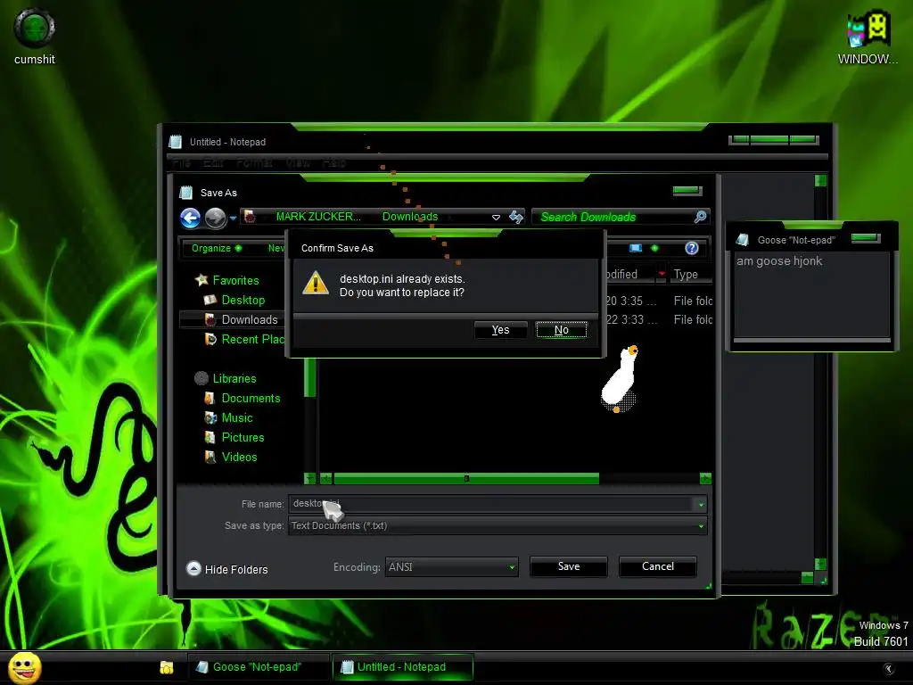
Task: Open the Start smiley orb
Action: coord(25,667)
